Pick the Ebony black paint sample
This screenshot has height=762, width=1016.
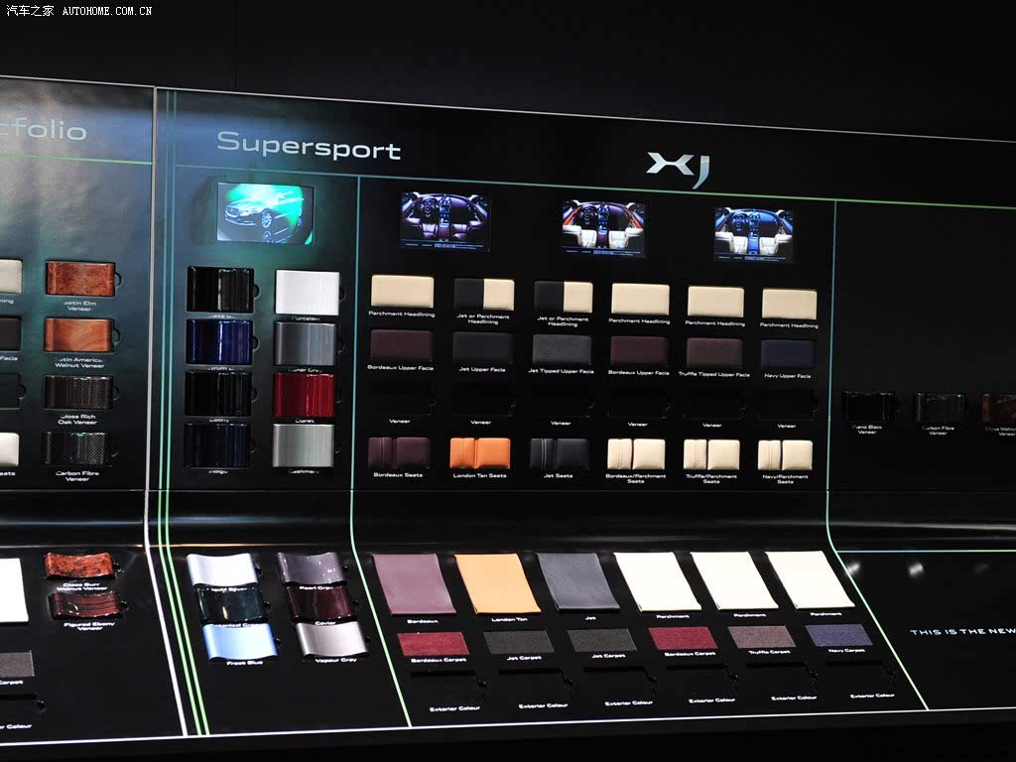218,393
